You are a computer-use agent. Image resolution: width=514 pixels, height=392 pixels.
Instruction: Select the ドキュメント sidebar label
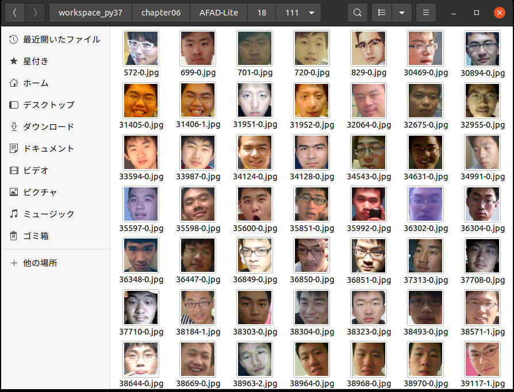[x=48, y=148]
